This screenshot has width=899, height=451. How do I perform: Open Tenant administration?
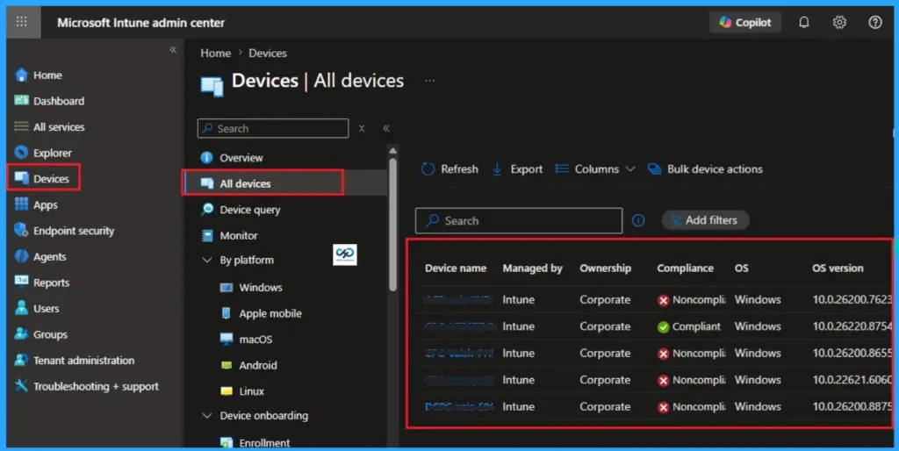(x=75, y=360)
